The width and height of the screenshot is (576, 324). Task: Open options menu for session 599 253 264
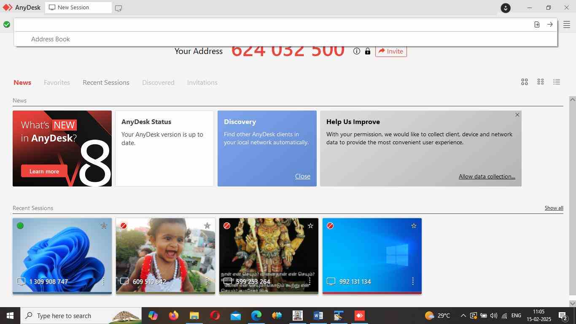(x=310, y=281)
